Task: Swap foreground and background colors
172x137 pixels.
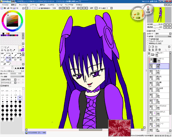Action: pos(23,47)
